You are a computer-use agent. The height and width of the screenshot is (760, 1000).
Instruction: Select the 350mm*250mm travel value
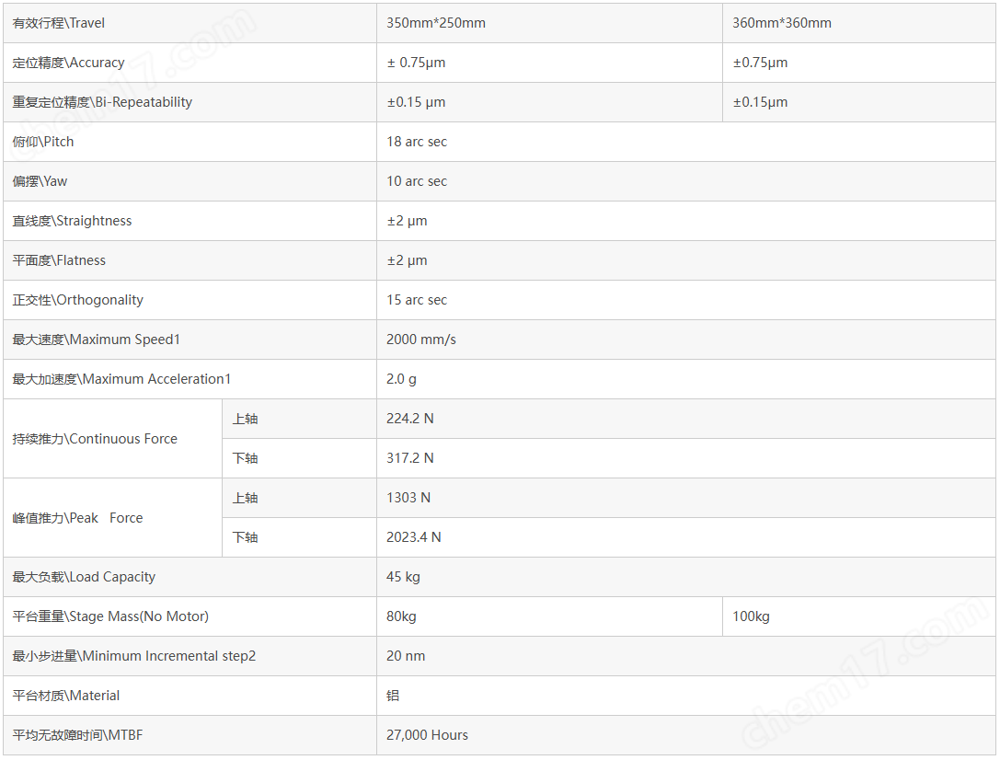pos(435,23)
